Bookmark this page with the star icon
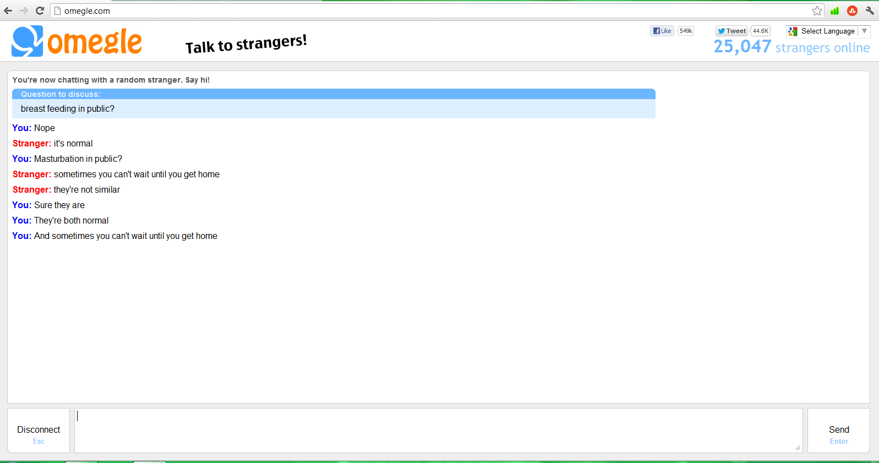This screenshot has width=879, height=463. coord(817,10)
